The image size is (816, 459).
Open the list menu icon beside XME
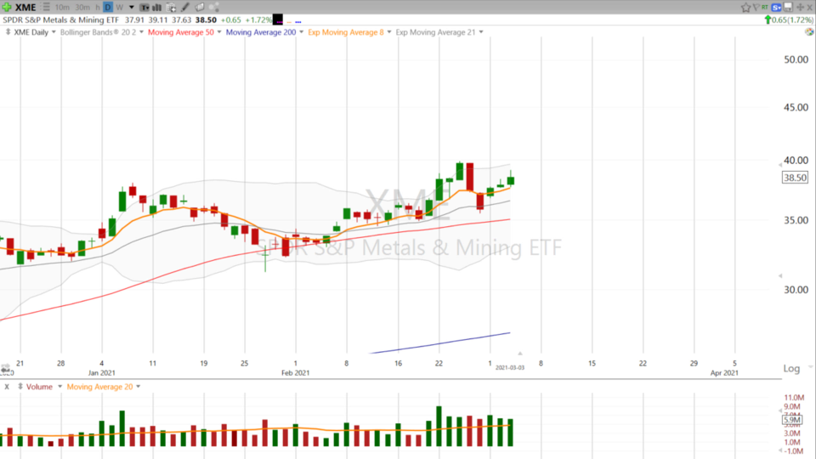coord(46,8)
